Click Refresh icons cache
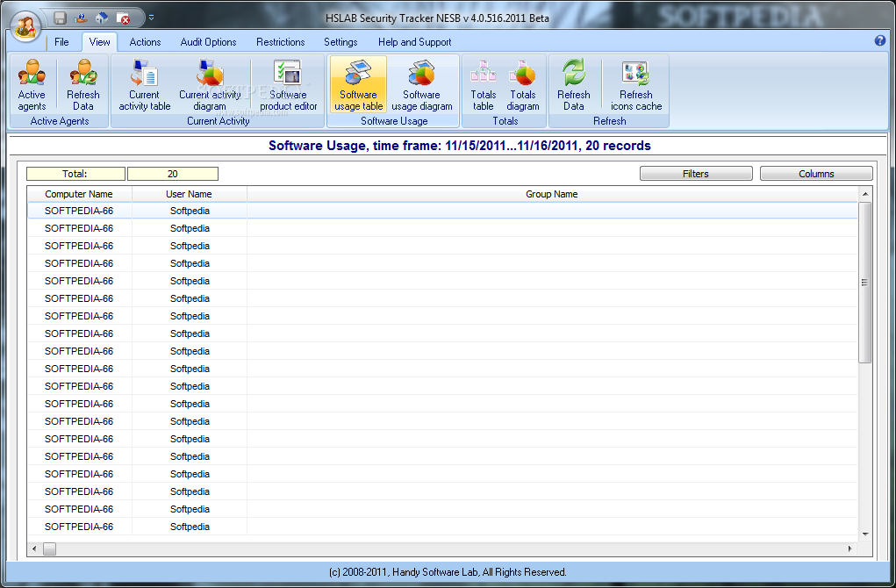 click(x=636, y=84)
